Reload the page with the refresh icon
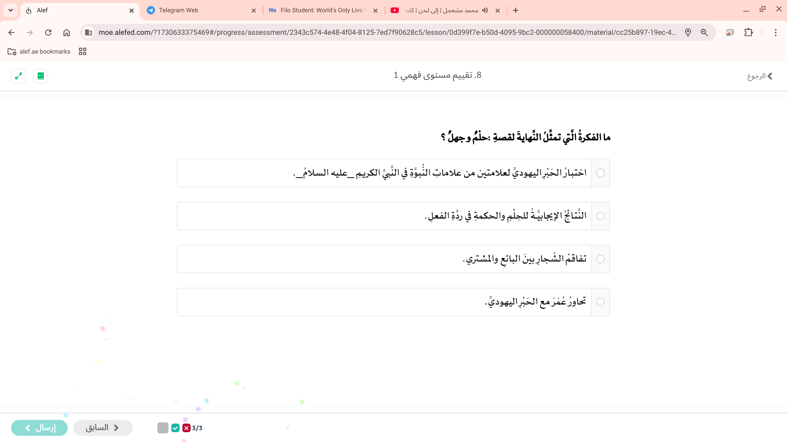Image resolution: width=787 pixels, height=442 pixels. click(48, 32)
